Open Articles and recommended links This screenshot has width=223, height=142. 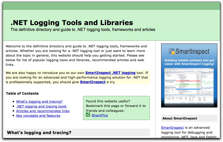[43, 111]
